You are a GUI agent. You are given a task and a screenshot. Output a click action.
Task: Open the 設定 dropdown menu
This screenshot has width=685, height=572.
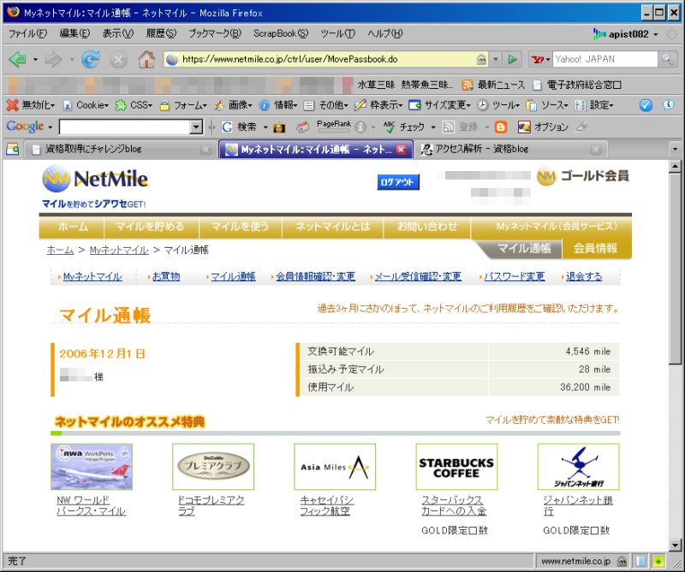(x=594, y=104)
